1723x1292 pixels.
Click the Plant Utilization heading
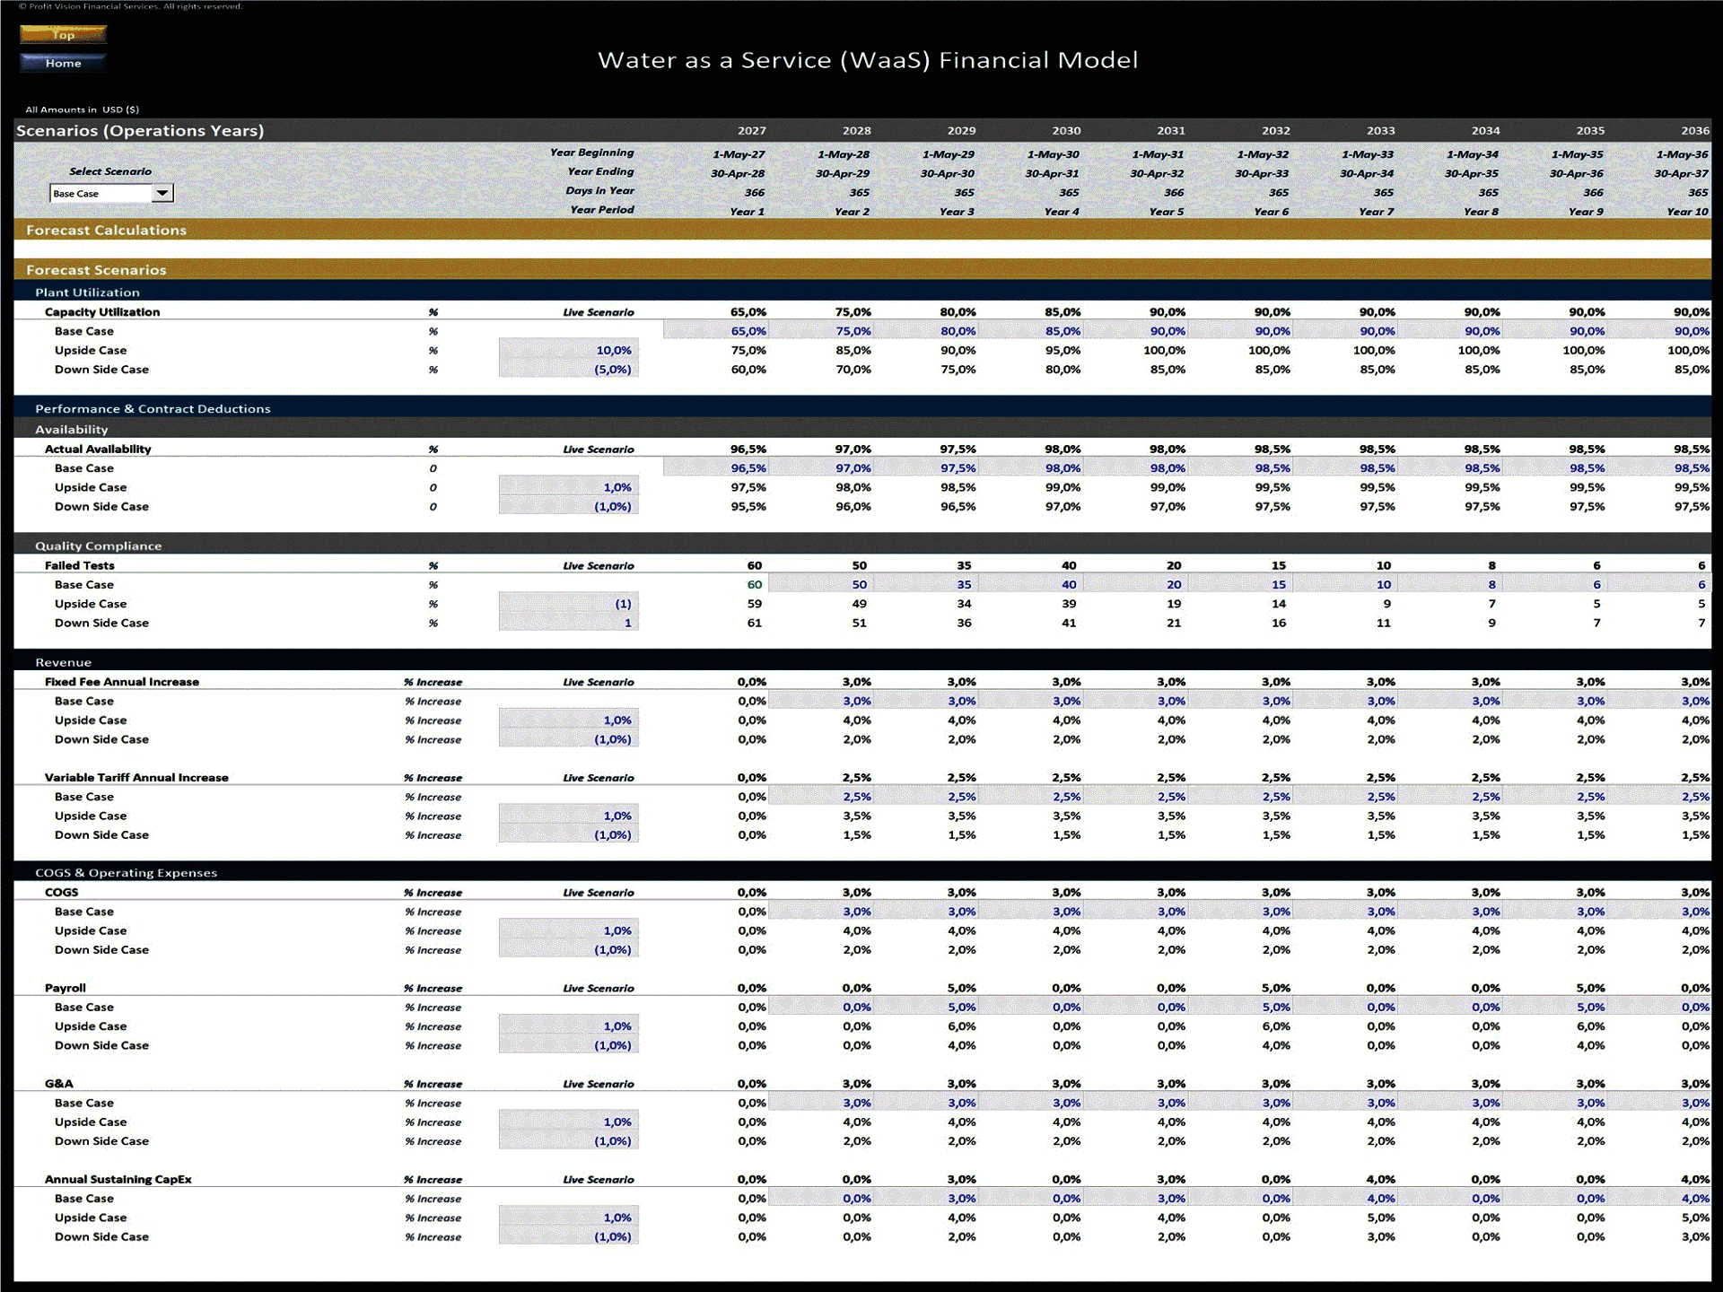click(x=87, y=292)
